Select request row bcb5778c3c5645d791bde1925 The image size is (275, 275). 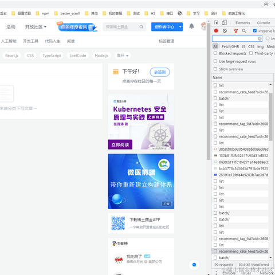coord(240,168)
